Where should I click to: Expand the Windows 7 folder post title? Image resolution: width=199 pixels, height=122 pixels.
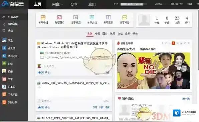coord(72,45)
